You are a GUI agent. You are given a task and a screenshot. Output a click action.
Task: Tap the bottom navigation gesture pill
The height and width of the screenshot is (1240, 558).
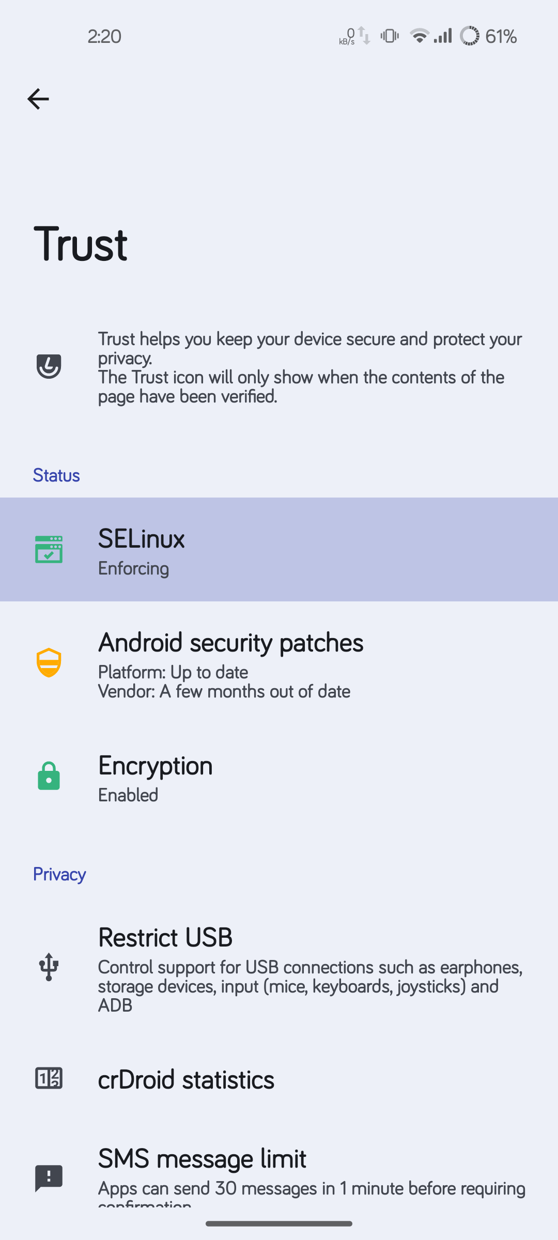[279, 1223]
